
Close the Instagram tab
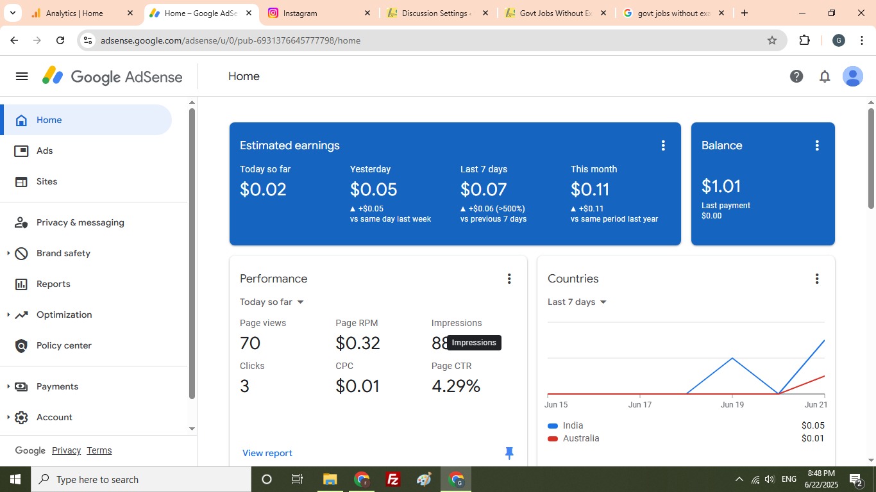367,13
